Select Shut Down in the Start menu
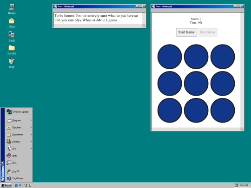The width and height of the screenshot is (251, 188). [19, 178]
